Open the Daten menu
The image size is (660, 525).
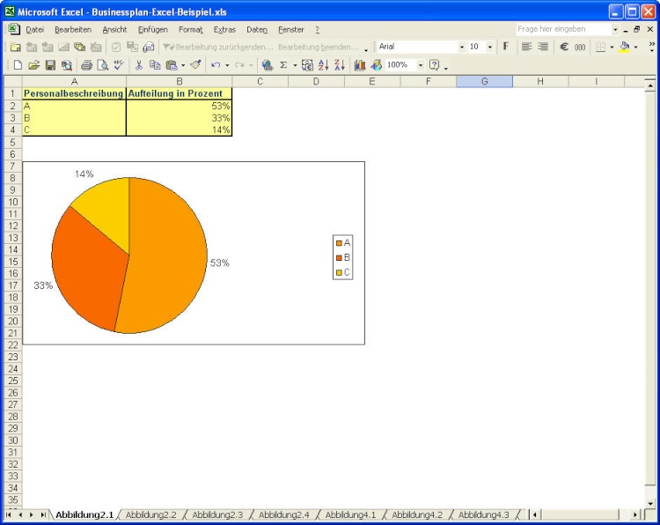coord(257,29)
